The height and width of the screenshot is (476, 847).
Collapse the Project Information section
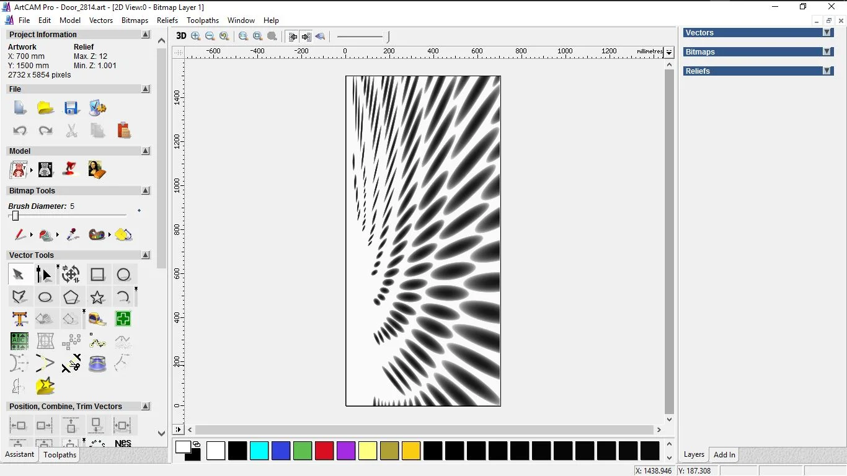[x=146, y=35]
